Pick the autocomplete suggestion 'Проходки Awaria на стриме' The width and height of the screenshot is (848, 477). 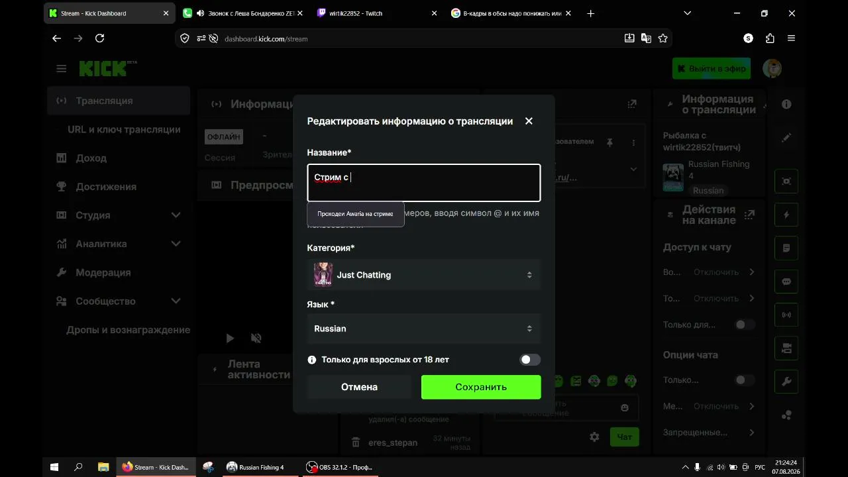coord(356,214)
